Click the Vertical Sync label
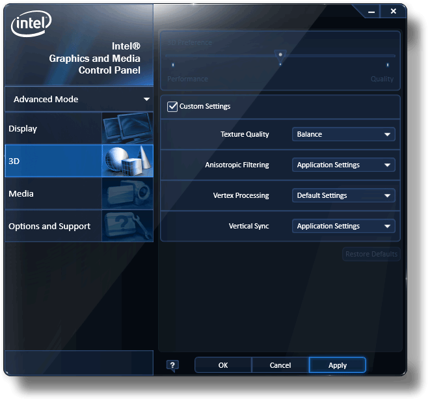The height and width of the screenshot is (401, 430). [x=249, y=226]
